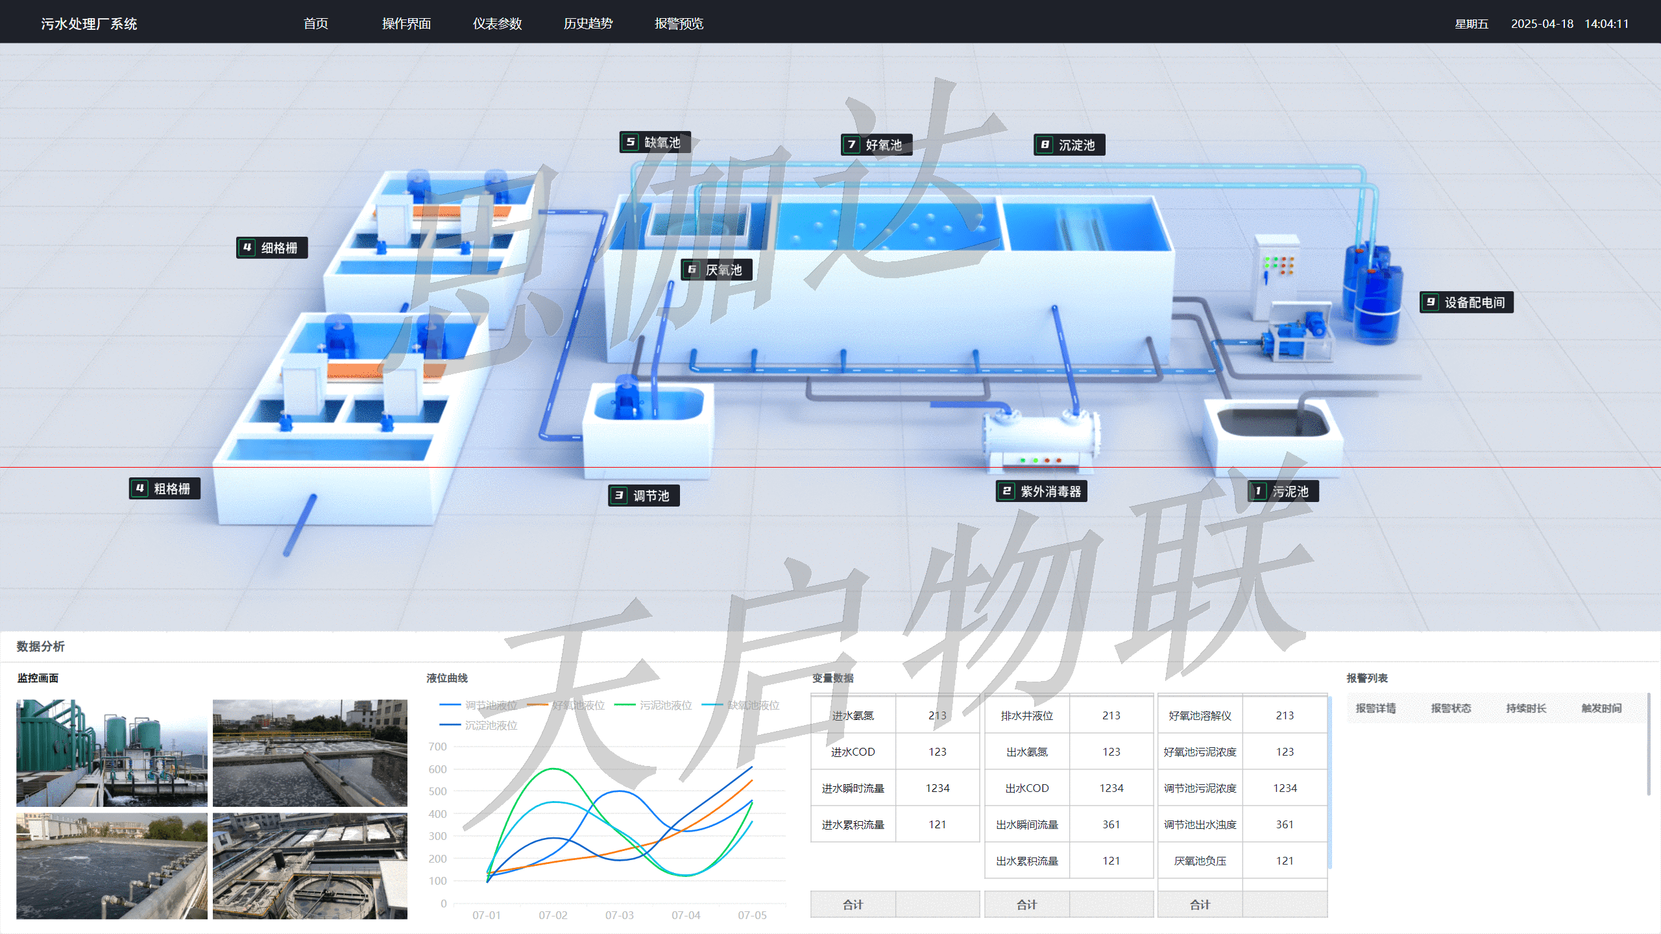Click the 好氧池溶解仪 table cell
Viewport: 1661px width, 934px height.
(1200, 715)
